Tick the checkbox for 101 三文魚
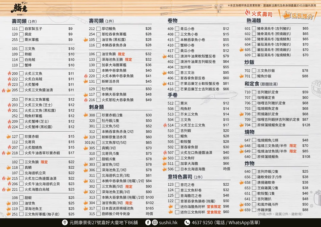The height and width of the screenshot is (227, 321). [x=21, y=49]
